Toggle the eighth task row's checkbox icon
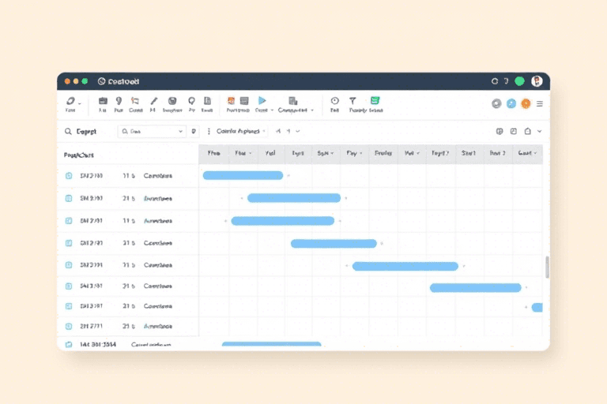Image resolution: width=607 pixels, height=404 pixels. 69,325
